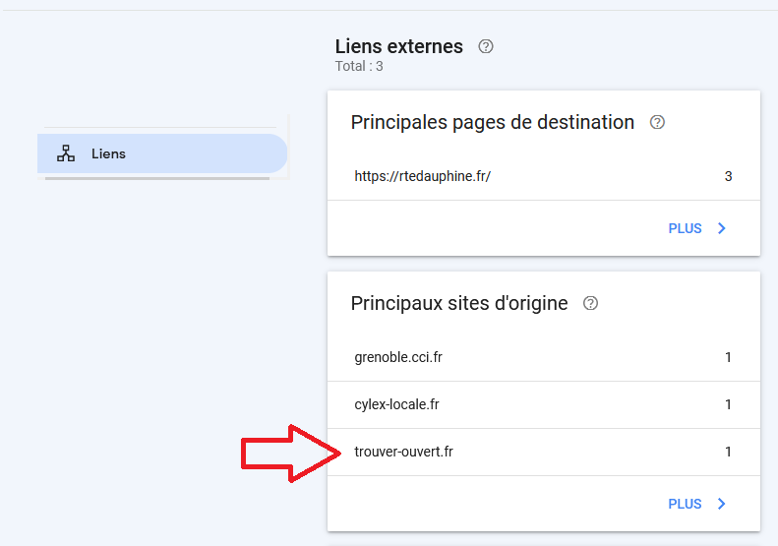Select the Liens label in sidebar
This screenshot has height=546, width=778.
coord(108,154)
